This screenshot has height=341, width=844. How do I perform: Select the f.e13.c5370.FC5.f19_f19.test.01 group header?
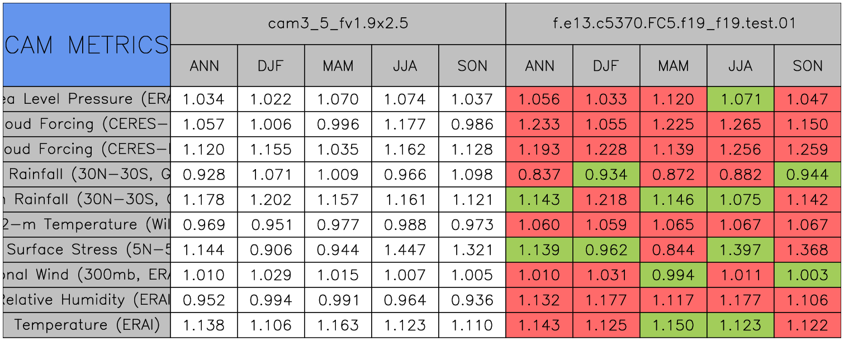click(673, 23)
